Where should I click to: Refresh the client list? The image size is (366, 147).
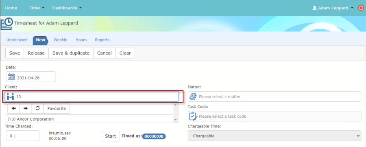(x=37, y=108)
